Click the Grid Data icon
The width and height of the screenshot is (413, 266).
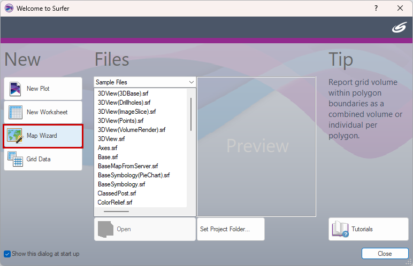pos(16,159)
